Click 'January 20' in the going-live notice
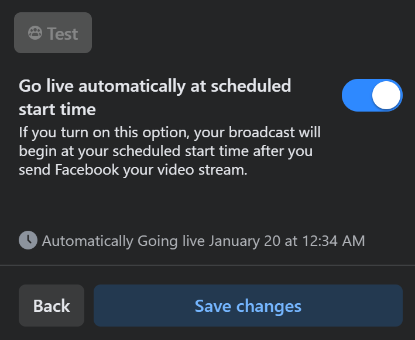The width and height of the screenshot is (415, 340). 244,241
